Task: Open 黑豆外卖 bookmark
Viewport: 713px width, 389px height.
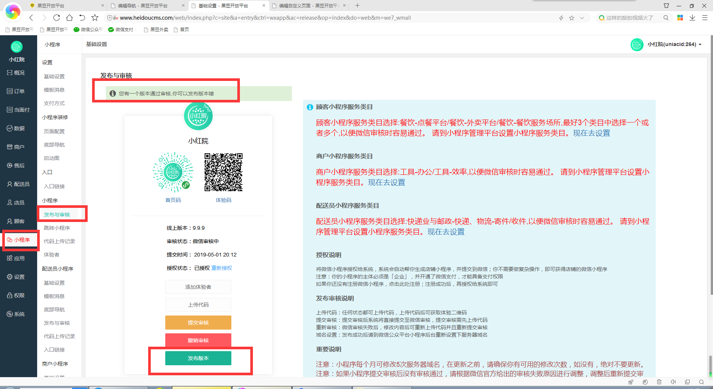Action: click(x=156, y=30)
